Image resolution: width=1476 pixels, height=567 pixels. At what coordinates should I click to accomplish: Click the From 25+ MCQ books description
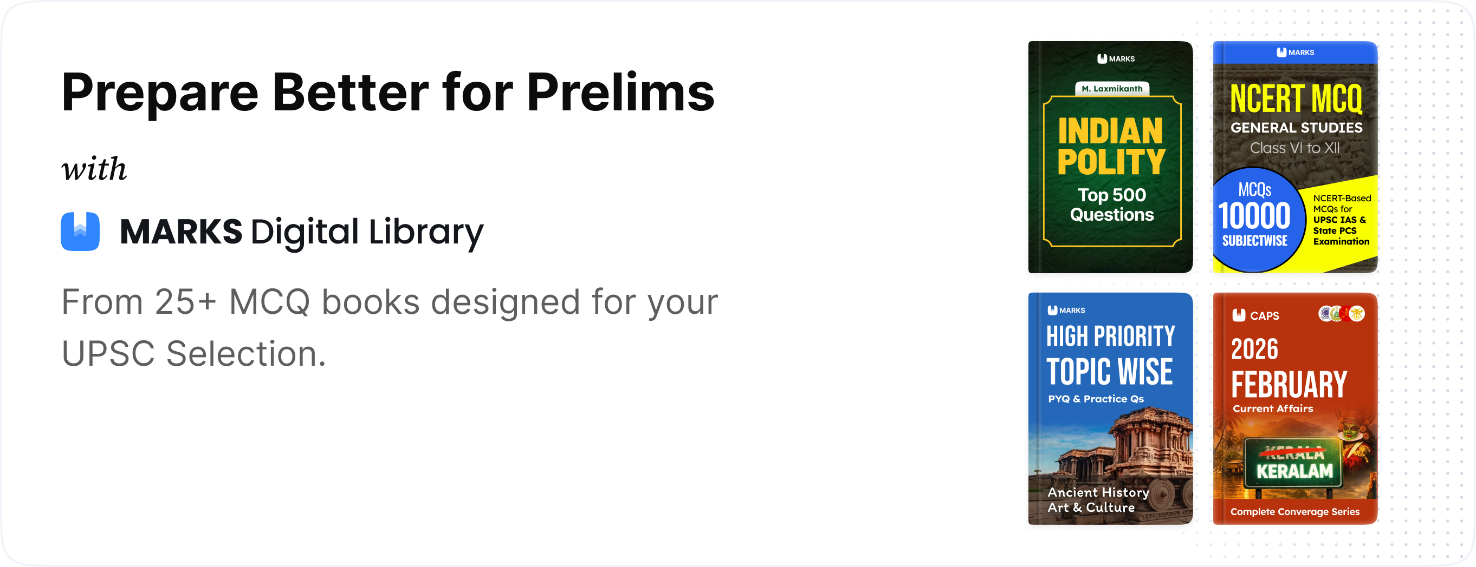click(x=389, y=327)
